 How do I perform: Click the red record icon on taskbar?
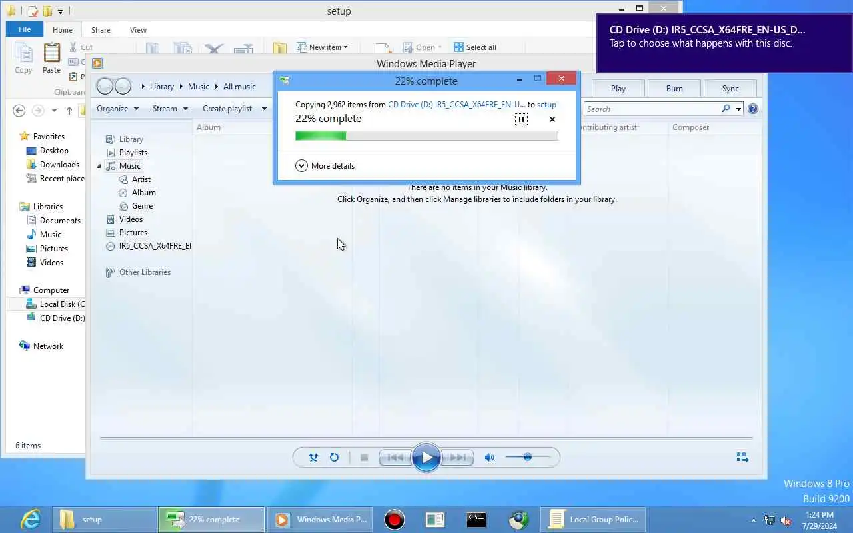point(395,519)
